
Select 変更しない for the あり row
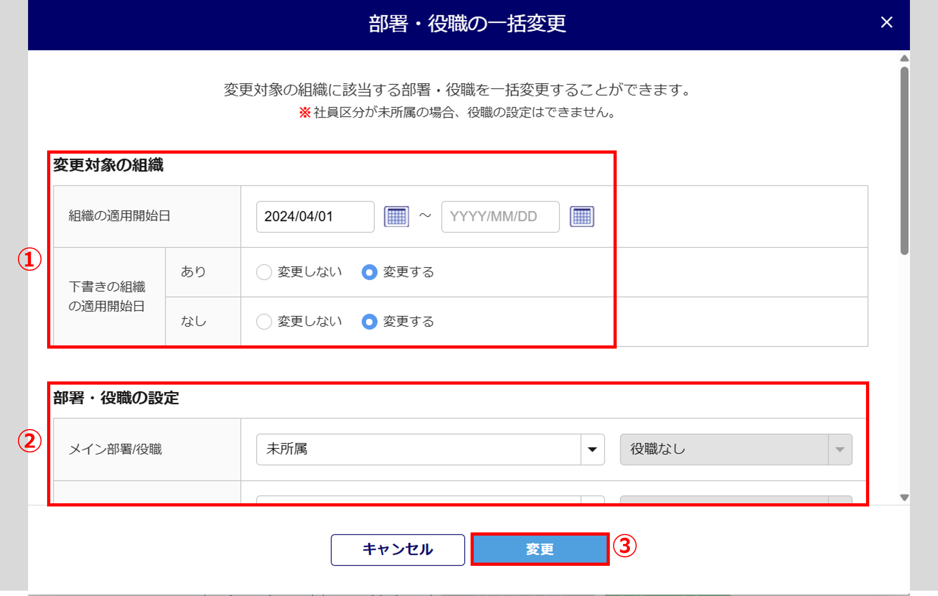click(x=264, y=272)
